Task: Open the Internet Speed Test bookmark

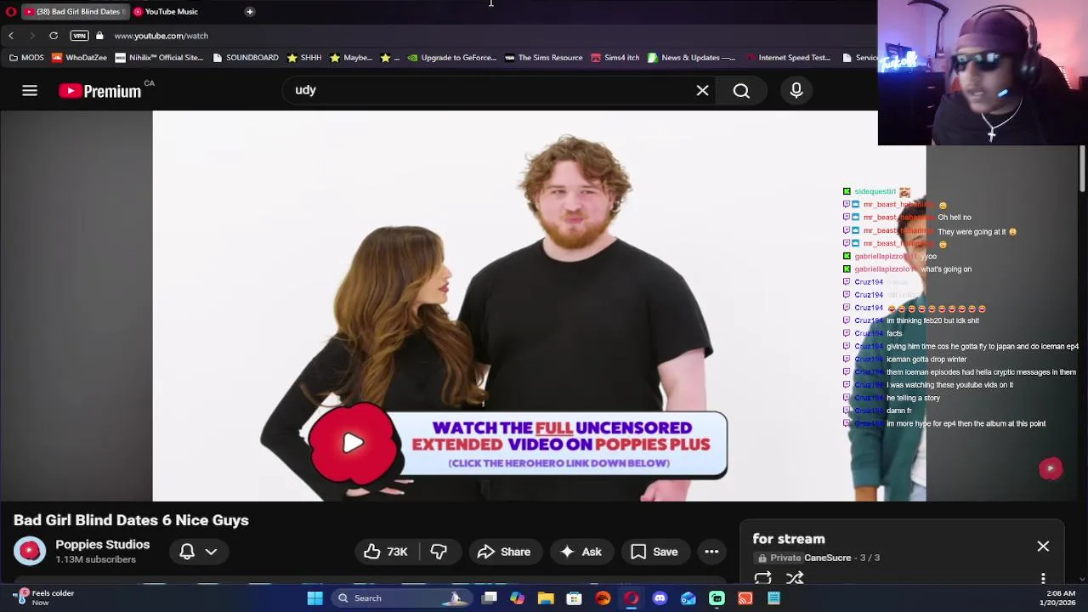Action: tap(787, 58)
